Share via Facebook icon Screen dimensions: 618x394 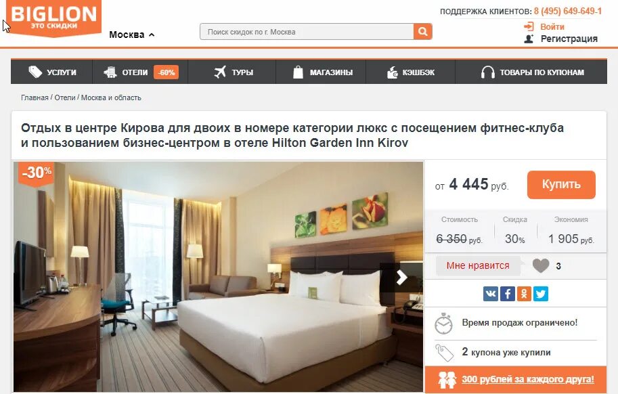[x=508, y=294]
